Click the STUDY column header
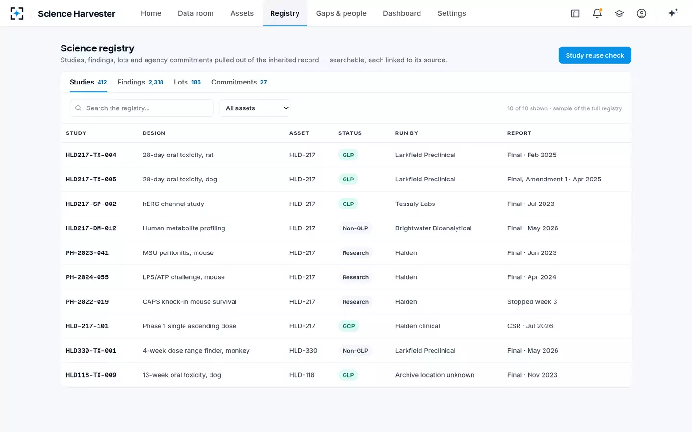Screen dimensions: 692x432 76,133
